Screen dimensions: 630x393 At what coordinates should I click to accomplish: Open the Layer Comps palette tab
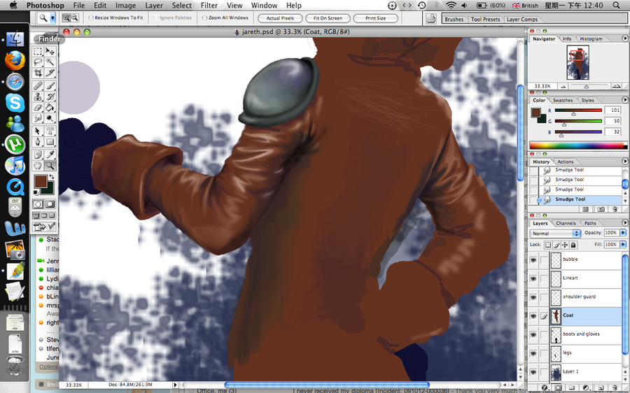pyautogui.click(x=522, y=20)
